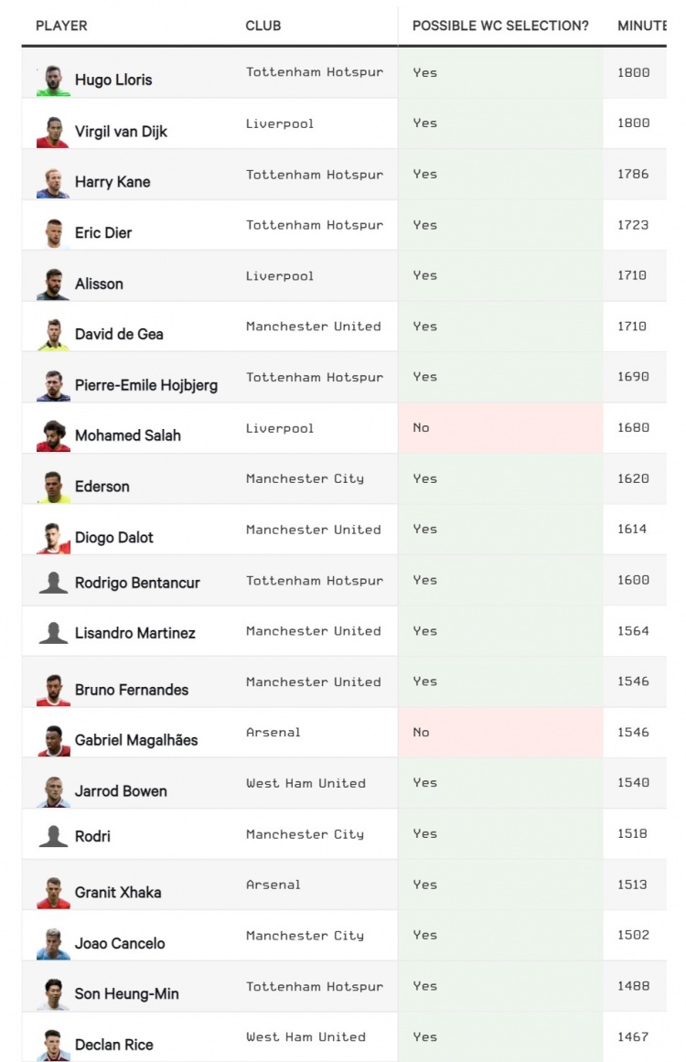This screenshot has width=686, height=1062.
Task: Click Bruno Fernandes' minutes value 1546
Action: (x=633, y=681)
